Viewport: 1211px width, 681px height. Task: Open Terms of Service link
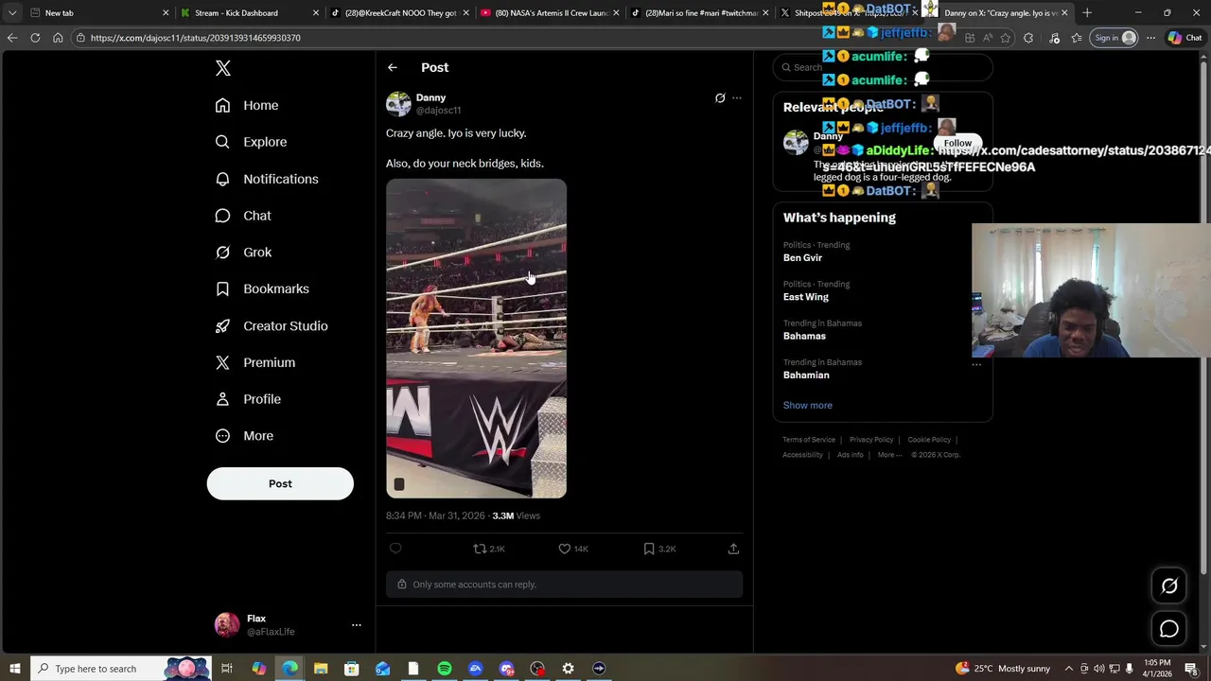point(809,440)
